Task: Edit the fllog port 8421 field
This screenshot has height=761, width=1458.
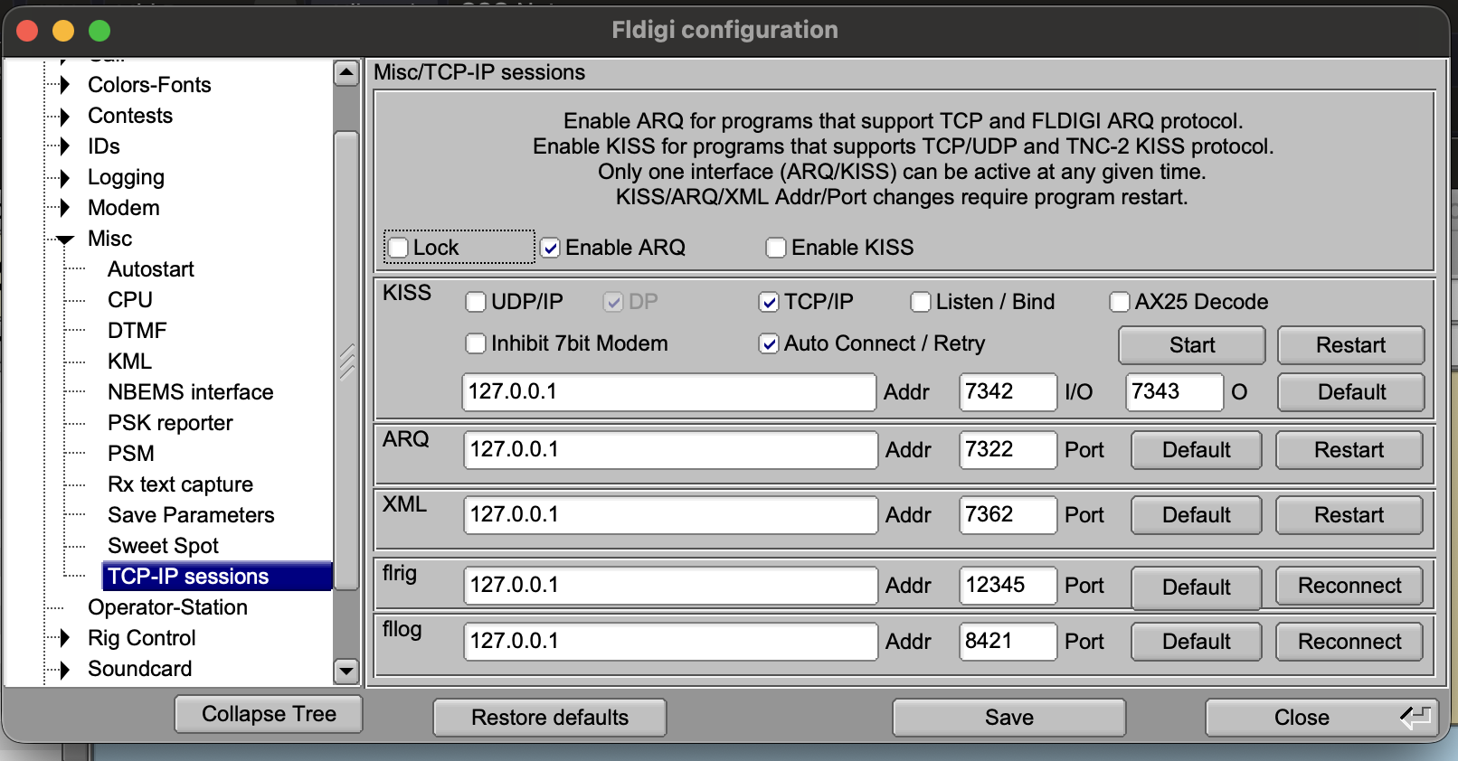Action: coord(1008,642)
